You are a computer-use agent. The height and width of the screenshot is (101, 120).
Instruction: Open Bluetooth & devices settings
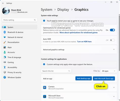20,32
